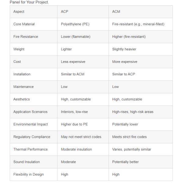Click the "Moderate insulation" cell
The width and height of the screenshot is (183, 183).
pos(76,149)
